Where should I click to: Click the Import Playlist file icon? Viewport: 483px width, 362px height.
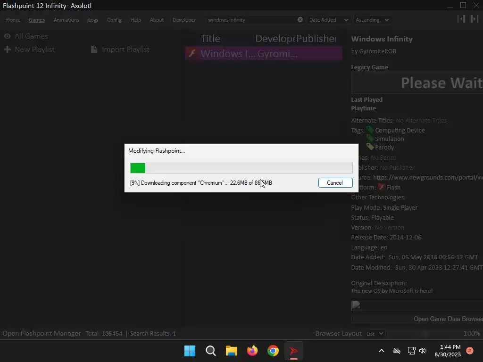point(94,49)
